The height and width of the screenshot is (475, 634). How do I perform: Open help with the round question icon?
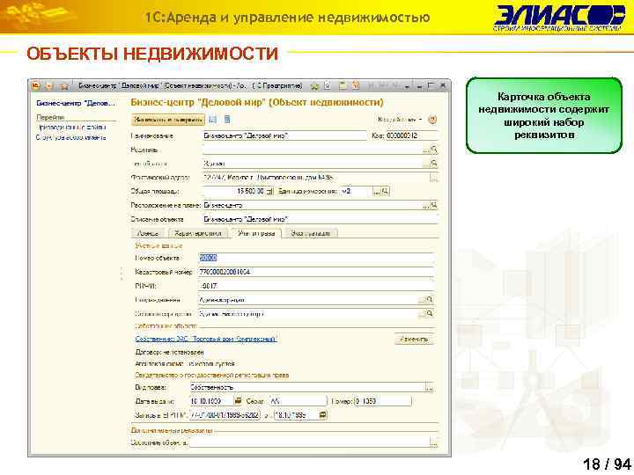(432, 120)
